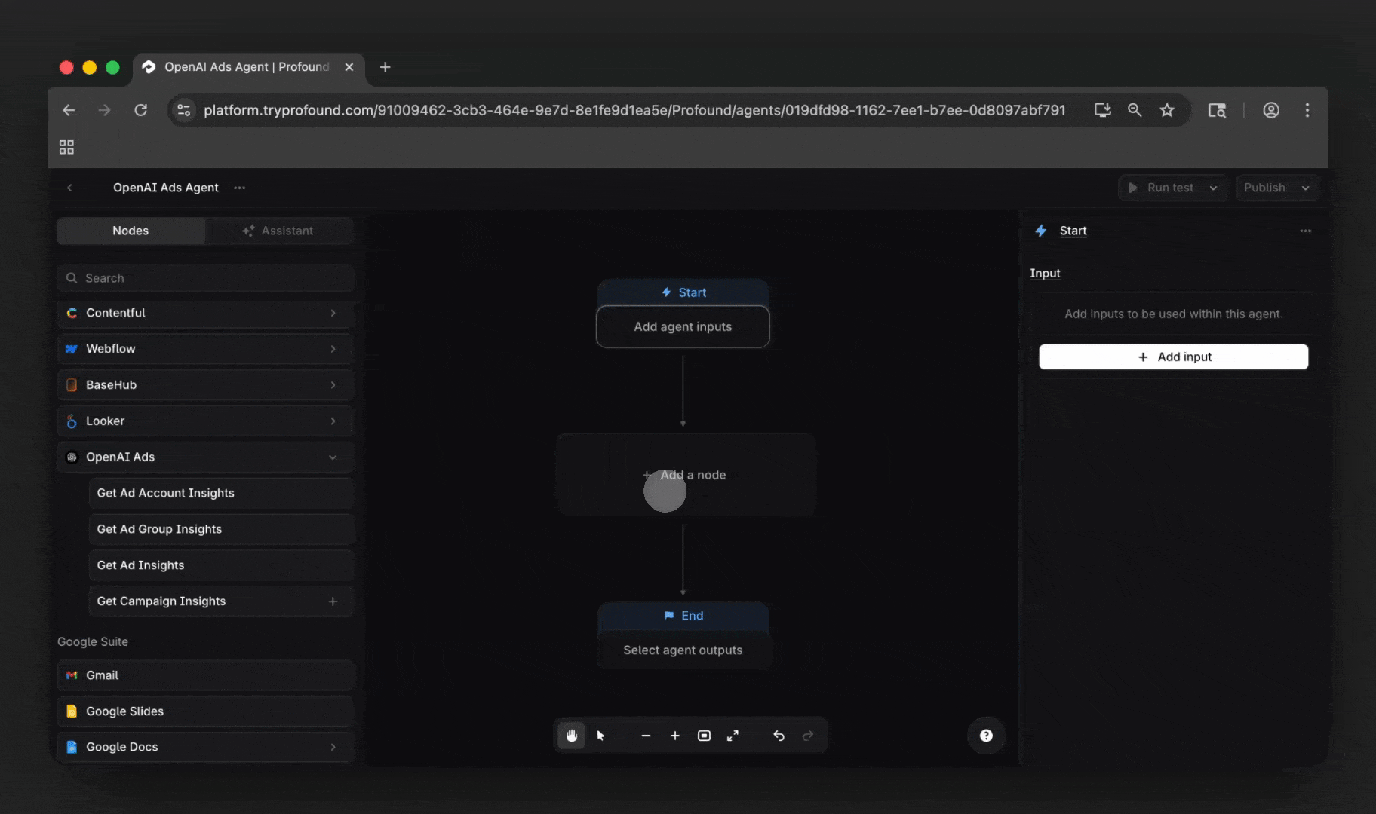Open Chrome profile avatar
This screenshot has height=814, width=1376.
click(x=1271, y=110)
